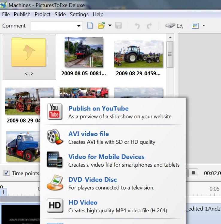Open the Publish menu
The height and width of the screenshot is (224, 221).
click(22, 14)
